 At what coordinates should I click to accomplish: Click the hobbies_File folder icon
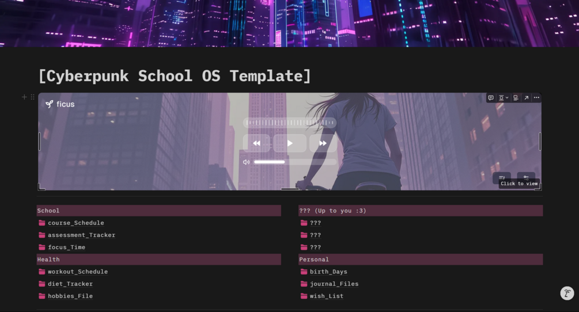click(41, 296)
